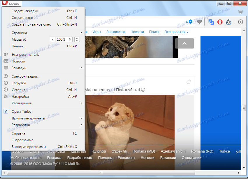Click the Загрузки download icon in menu
This screenshot has width=248, height=179.
[x=6, y=83]
